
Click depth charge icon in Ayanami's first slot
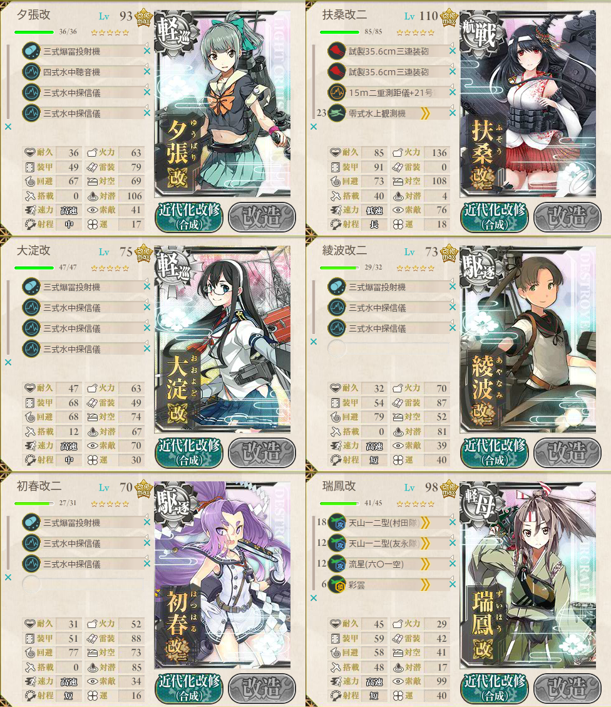[337, 287]
